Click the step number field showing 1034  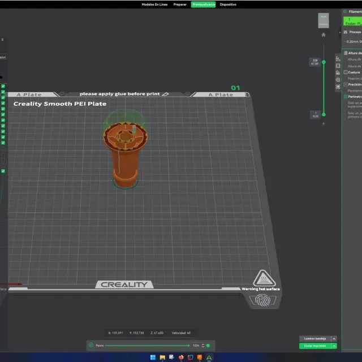coord(196,346)
